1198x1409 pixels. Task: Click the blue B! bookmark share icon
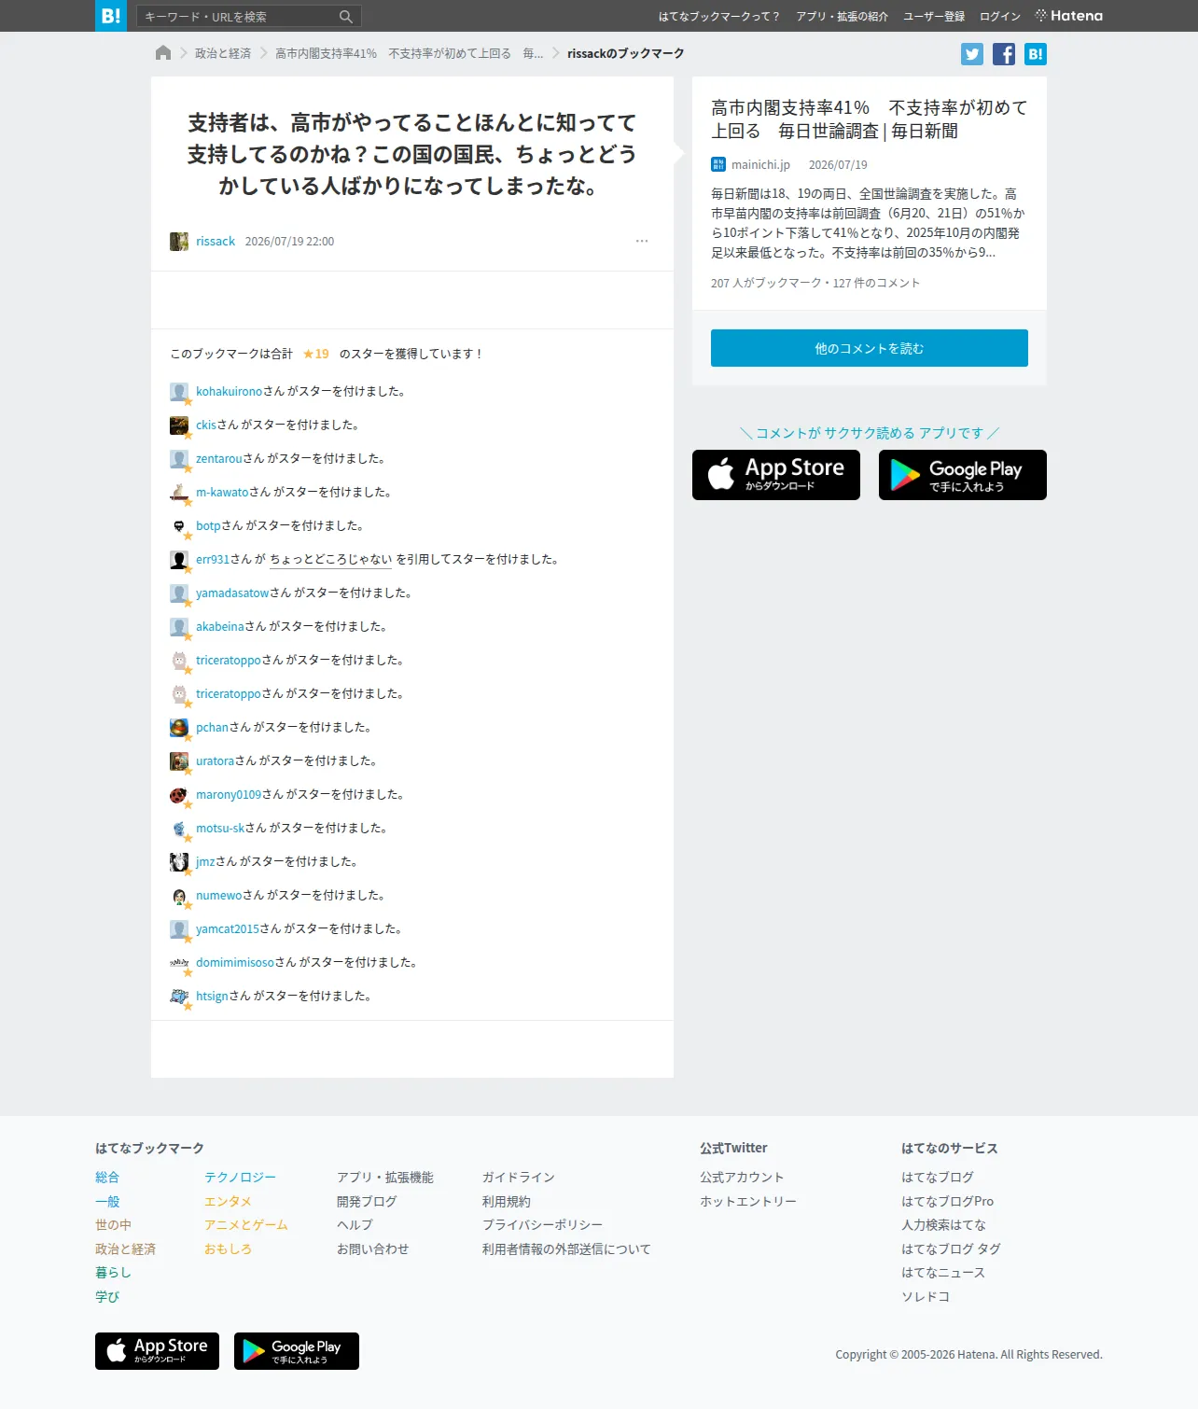click(x=1036, y=54)
